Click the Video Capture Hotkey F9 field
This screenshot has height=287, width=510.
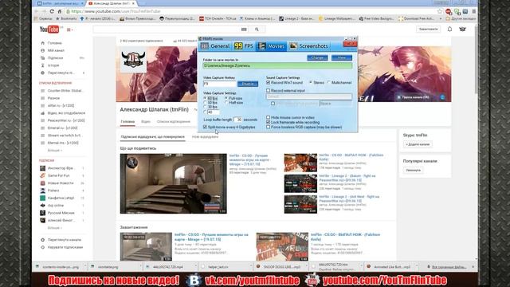220,84
